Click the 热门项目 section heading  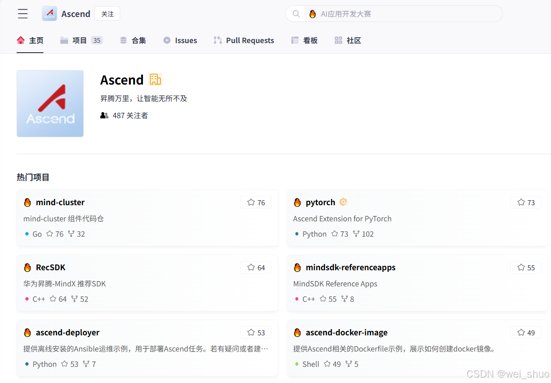click(x=33, y=177)
